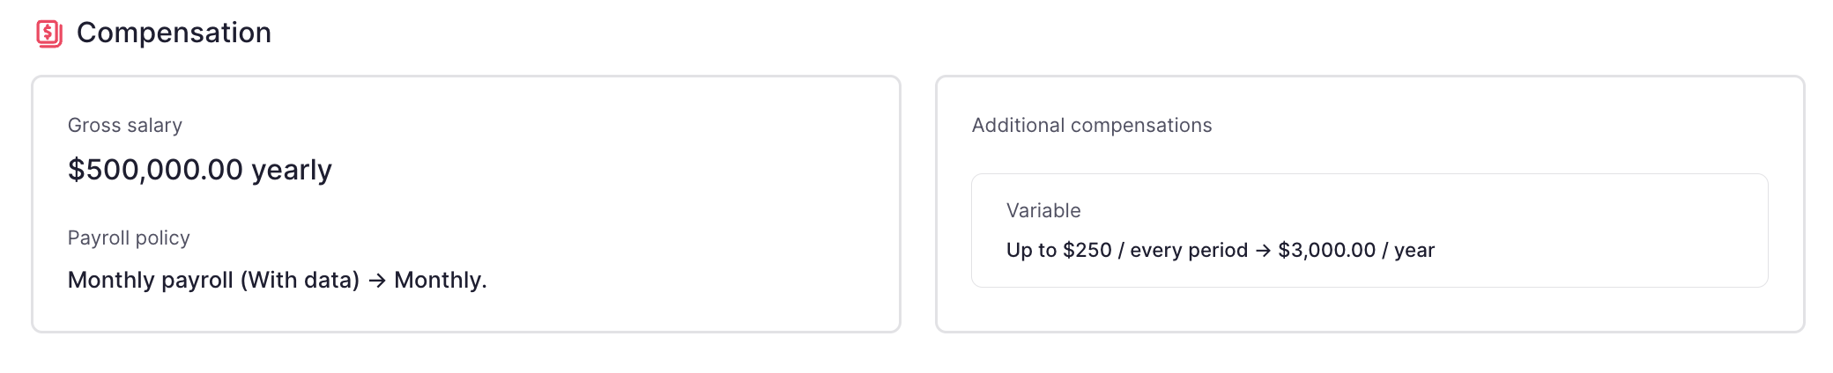
Task: Click the Up to $250 amount
Action: (1059, 251)
